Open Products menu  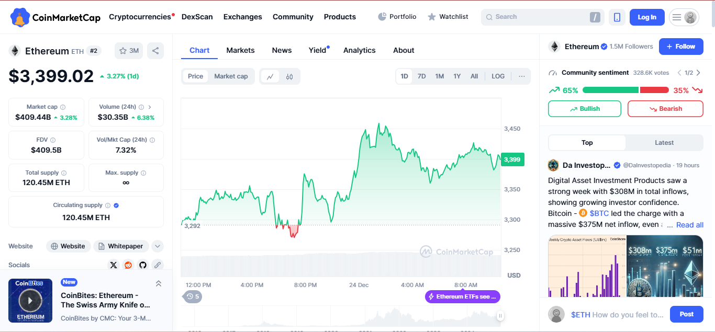pos(340,17)
